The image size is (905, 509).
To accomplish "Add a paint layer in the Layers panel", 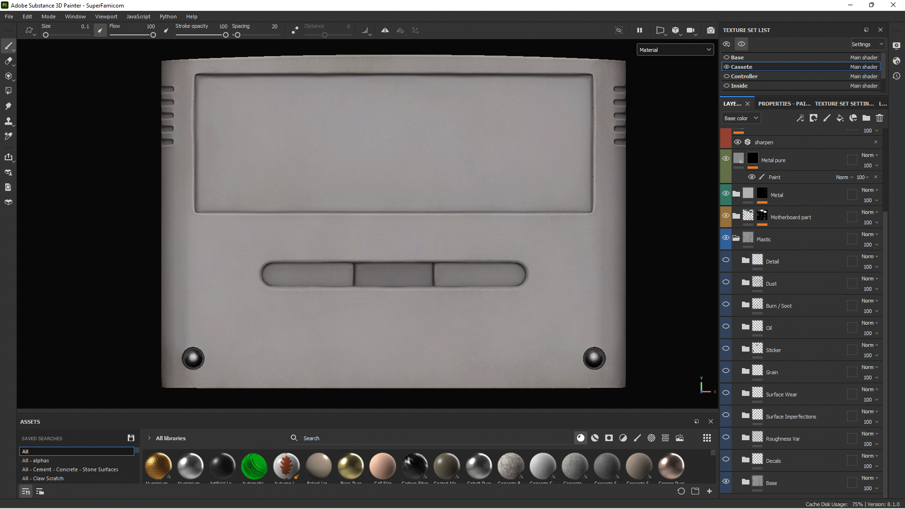I will [x=827, y=118].
